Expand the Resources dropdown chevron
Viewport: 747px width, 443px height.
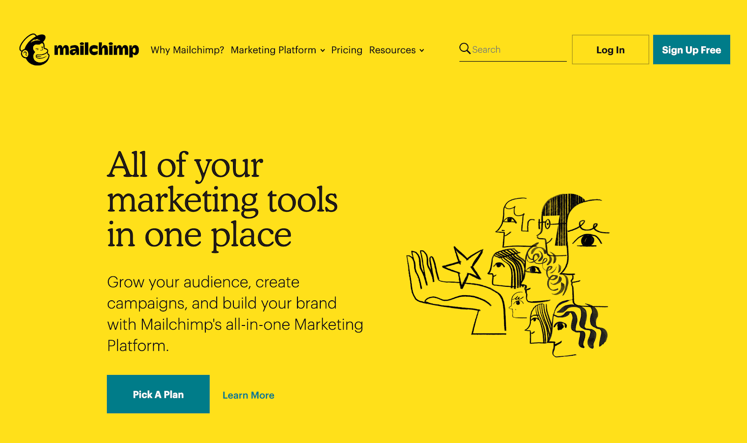(x=422, y=50)
